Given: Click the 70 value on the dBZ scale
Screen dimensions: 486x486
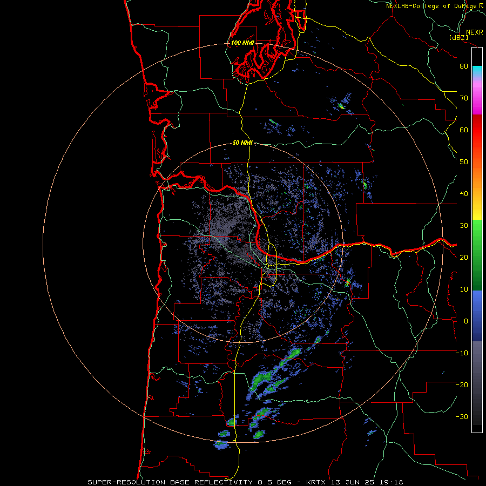Looking at the screenshot, I should click(x=464, y=98).
